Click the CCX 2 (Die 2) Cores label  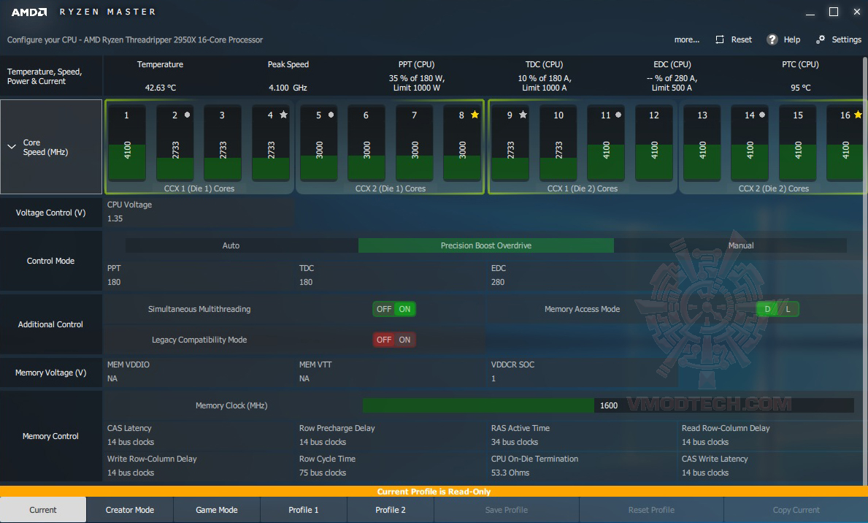[773, 188]
